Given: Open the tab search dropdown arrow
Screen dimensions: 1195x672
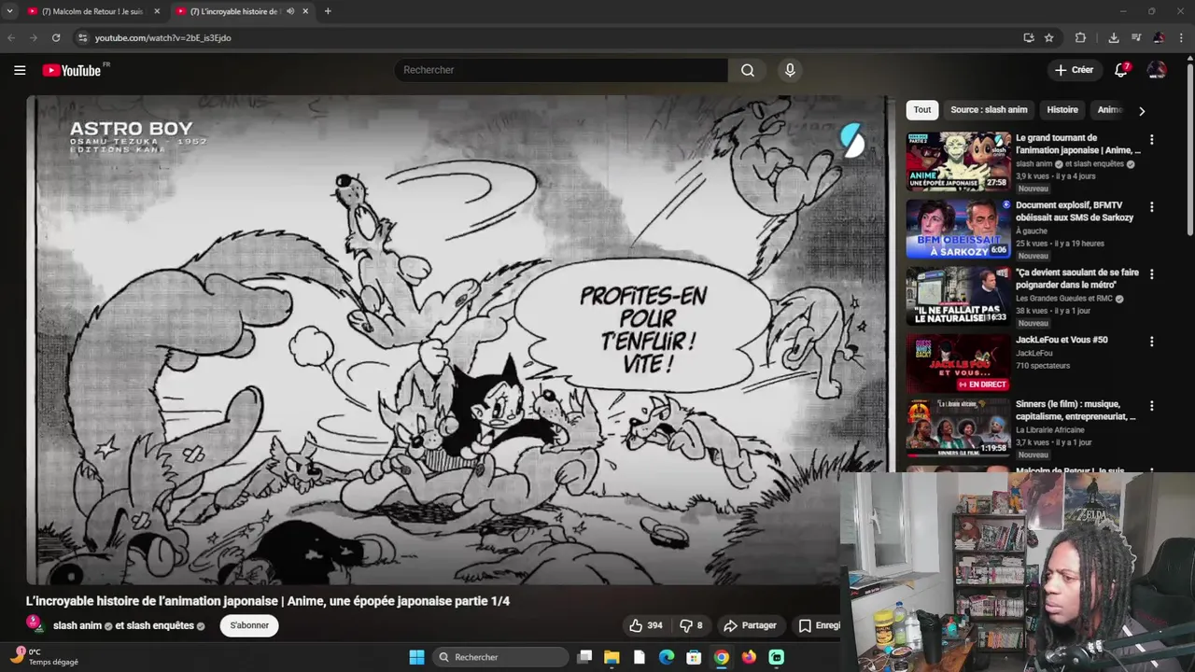Looking at the screenshot, I should click(x=10, y=11).
